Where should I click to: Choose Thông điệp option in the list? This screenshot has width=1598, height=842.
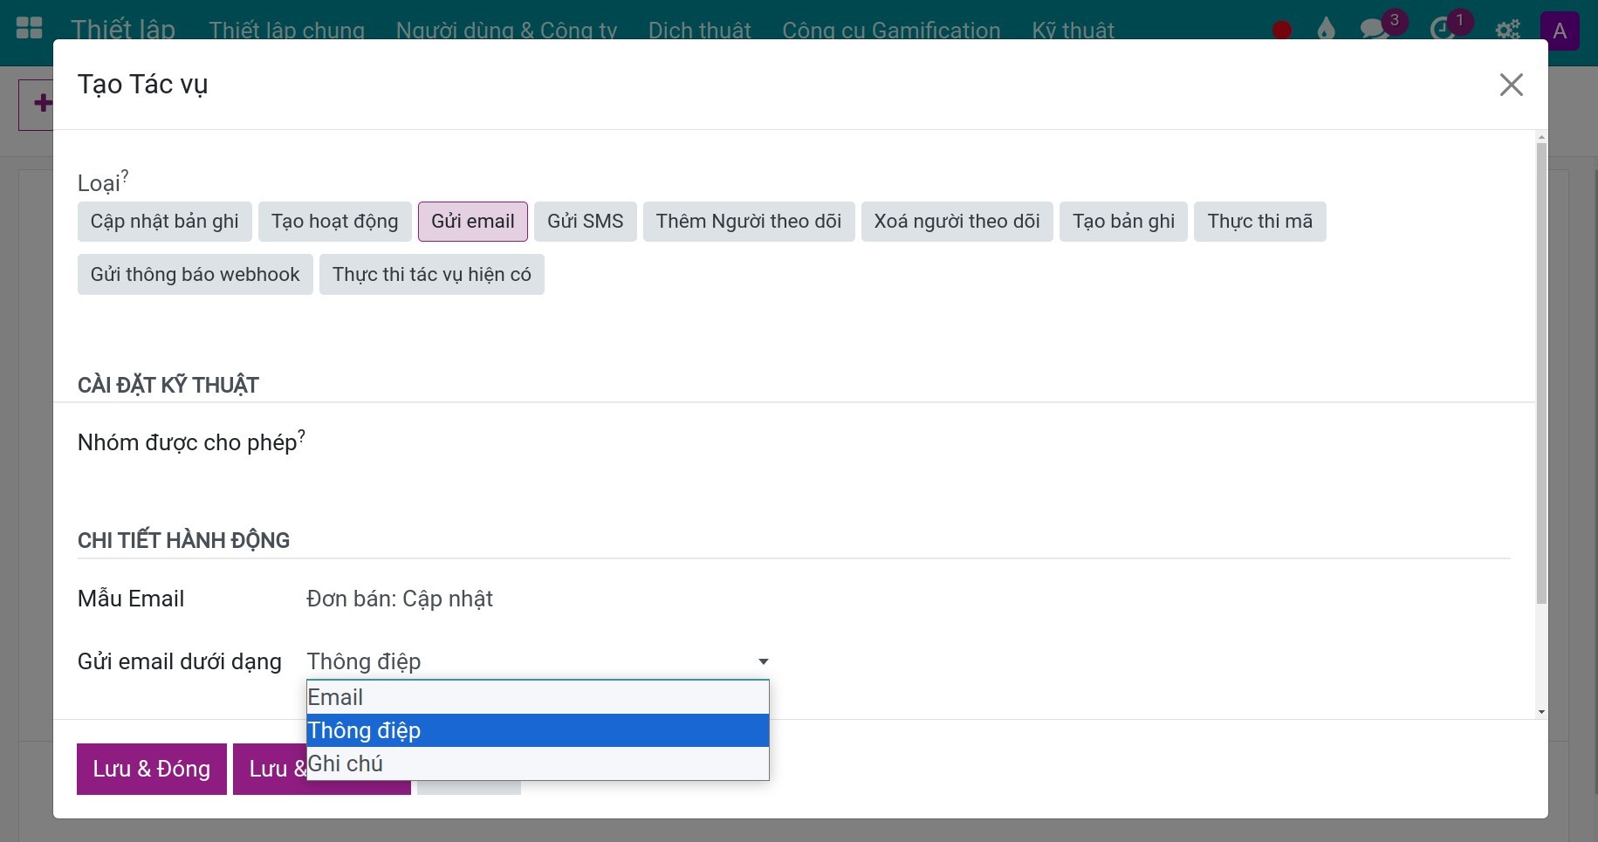click(x=538, y=730)
